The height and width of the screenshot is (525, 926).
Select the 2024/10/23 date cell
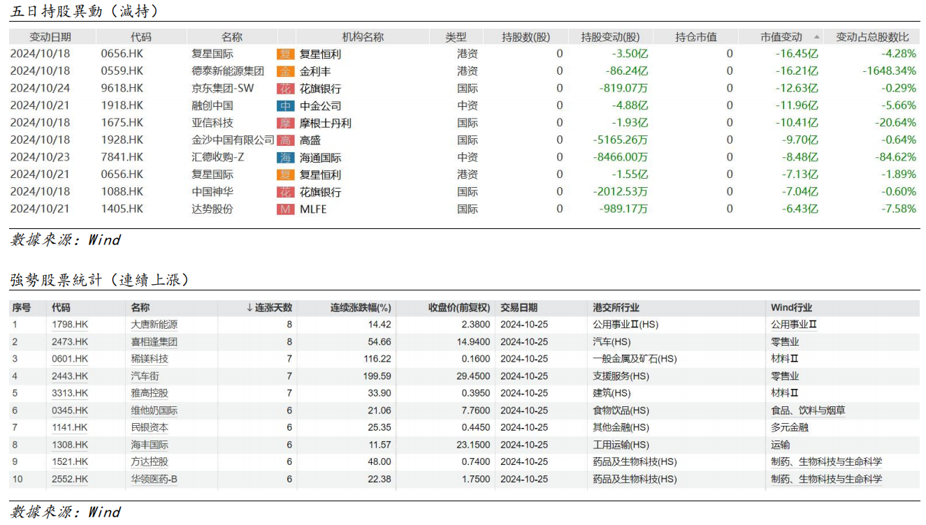(x=41, y=158)
